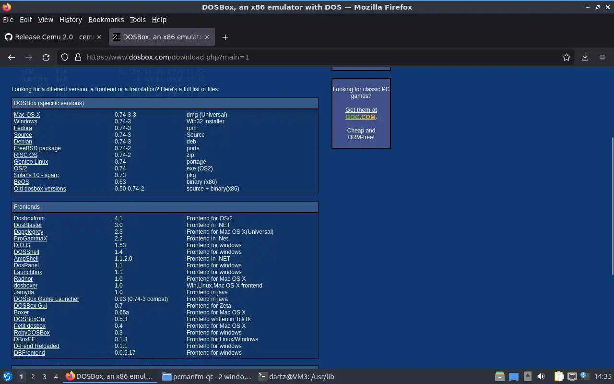Switch to virtual desktop 2
Image resolution: width=614 pixels, height=384 pixels.
33,377
